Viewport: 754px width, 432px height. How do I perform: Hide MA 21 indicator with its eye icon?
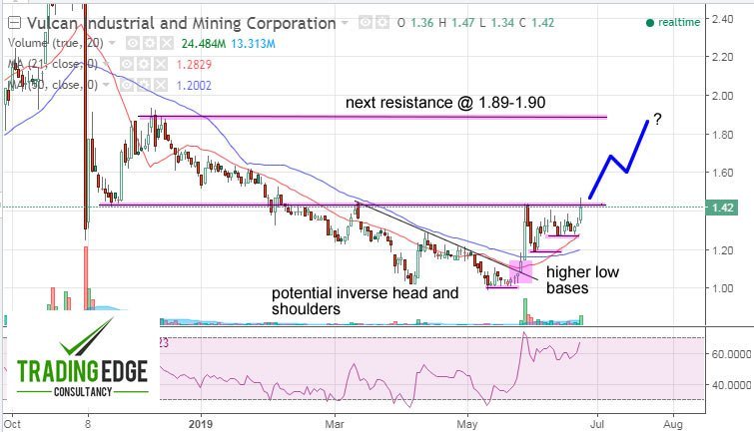click(x=127, y=65)
